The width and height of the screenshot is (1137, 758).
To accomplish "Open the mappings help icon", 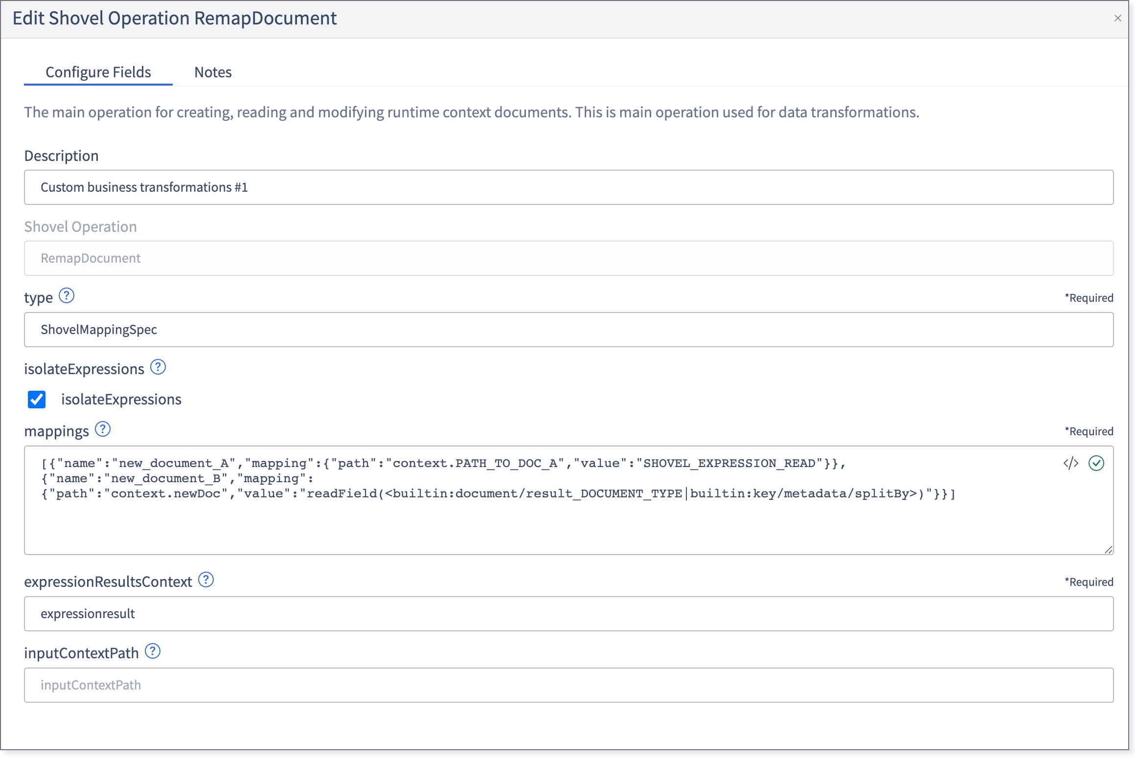I will (103, 429).
